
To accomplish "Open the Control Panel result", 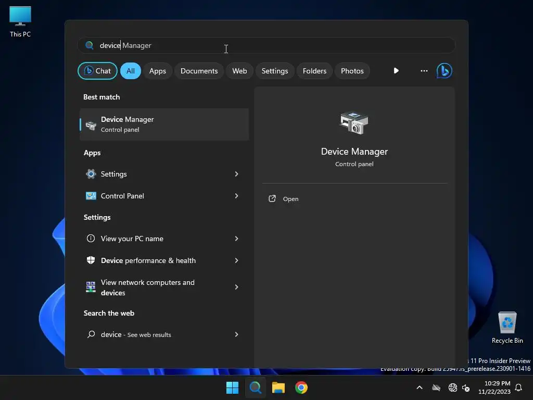I will click(164, 196).
